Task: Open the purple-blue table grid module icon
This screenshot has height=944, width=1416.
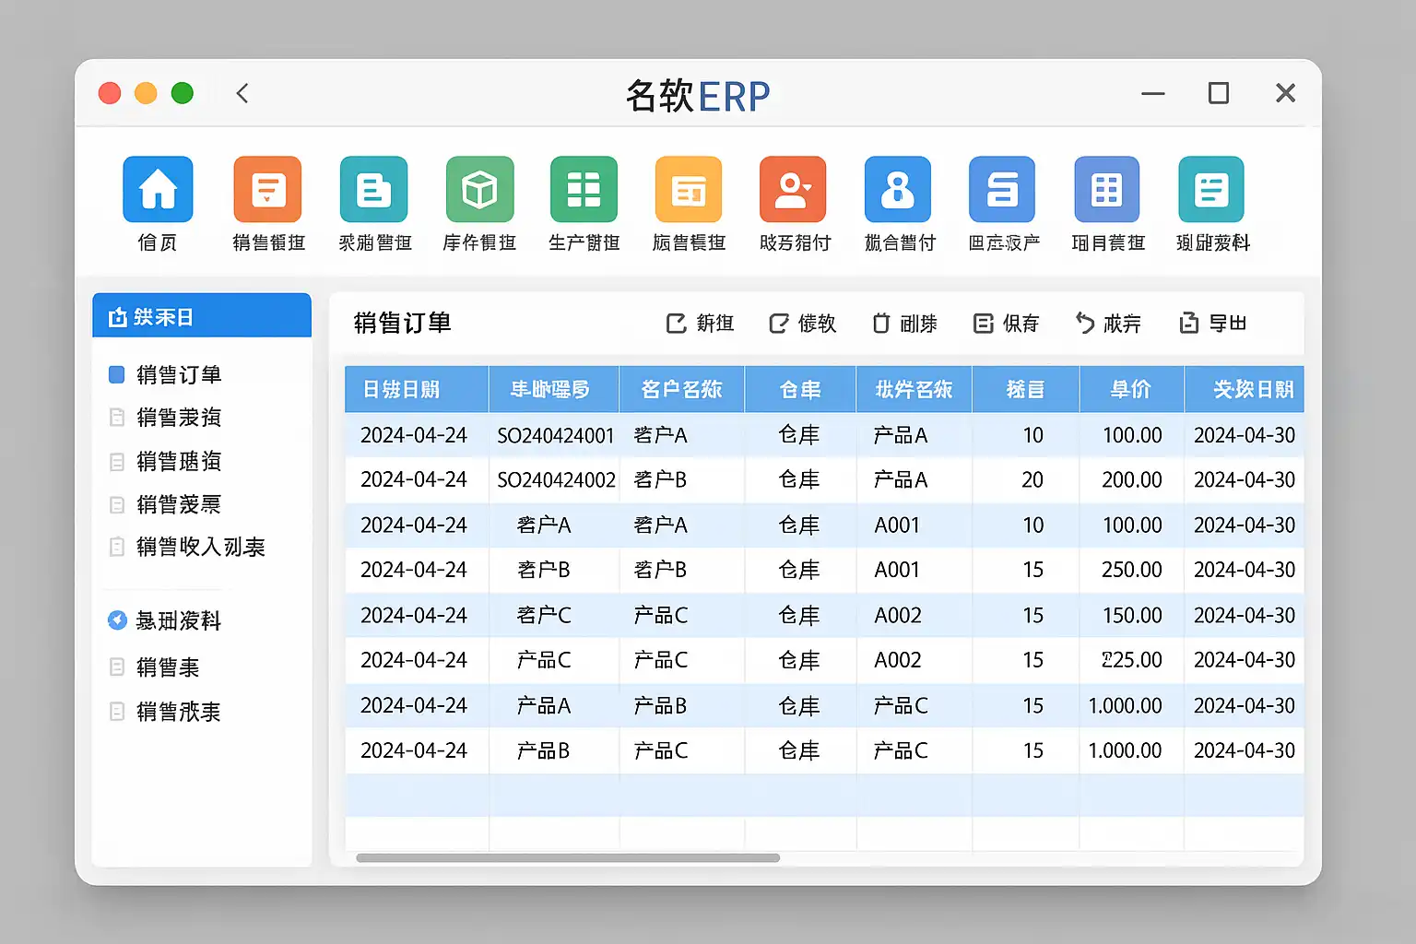Action: [1106, 190]
